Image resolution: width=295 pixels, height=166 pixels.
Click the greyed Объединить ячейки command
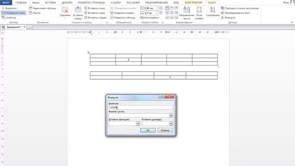tap(124, 8)
